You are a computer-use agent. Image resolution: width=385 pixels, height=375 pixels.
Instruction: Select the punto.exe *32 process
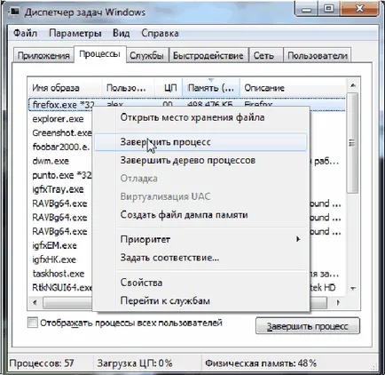point(62,175)
